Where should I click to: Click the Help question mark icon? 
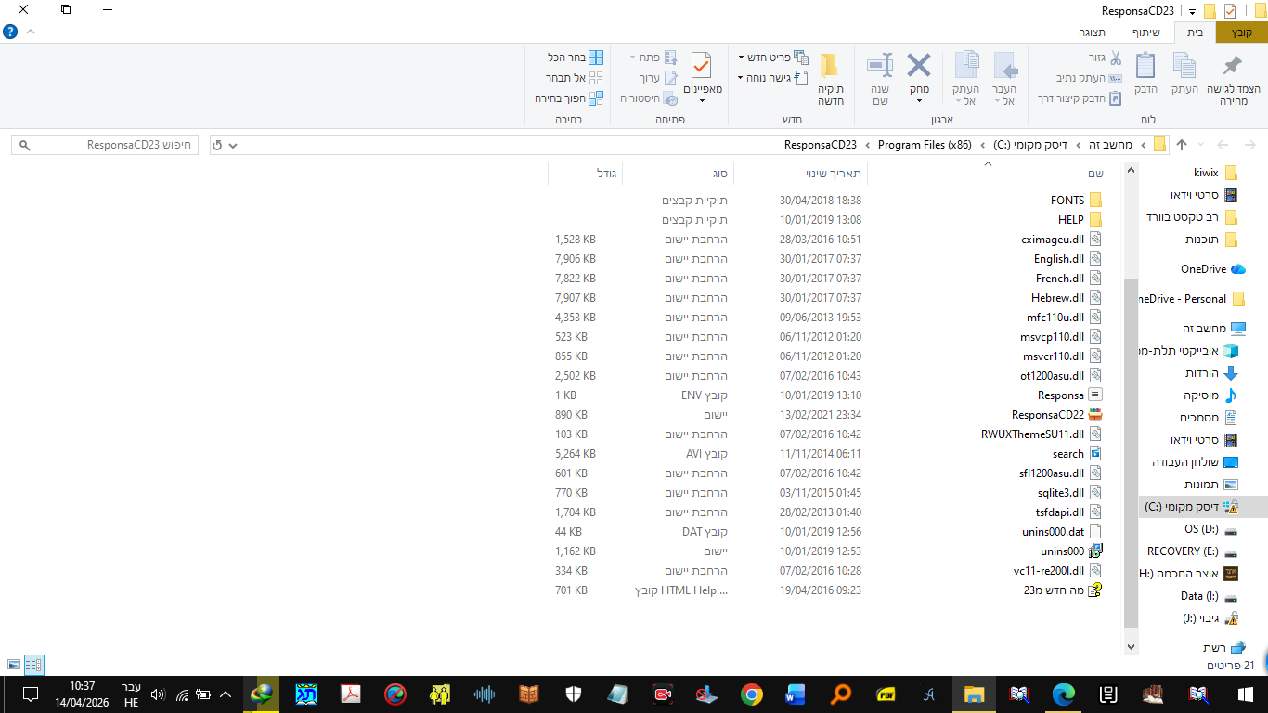point(10,32)
